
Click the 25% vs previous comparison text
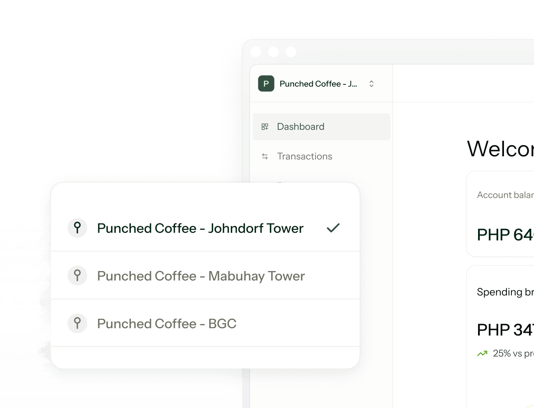pos(513,353)
